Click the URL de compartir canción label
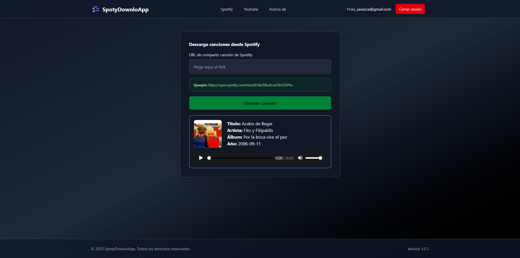Image resolution: width=520 pixels, height=258 pixels. pos(221,55)
